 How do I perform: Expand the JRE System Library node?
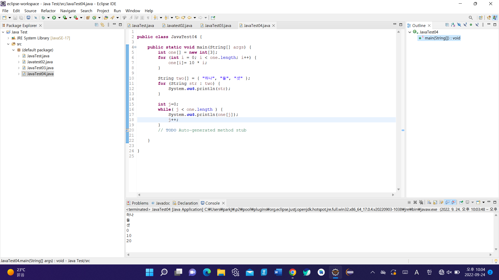[x=8, y=38]
